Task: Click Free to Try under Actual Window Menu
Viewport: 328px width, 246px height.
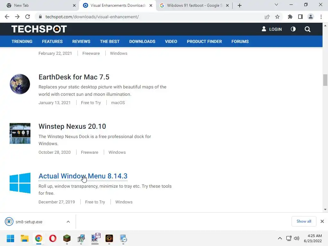Action: coord(95,202)
